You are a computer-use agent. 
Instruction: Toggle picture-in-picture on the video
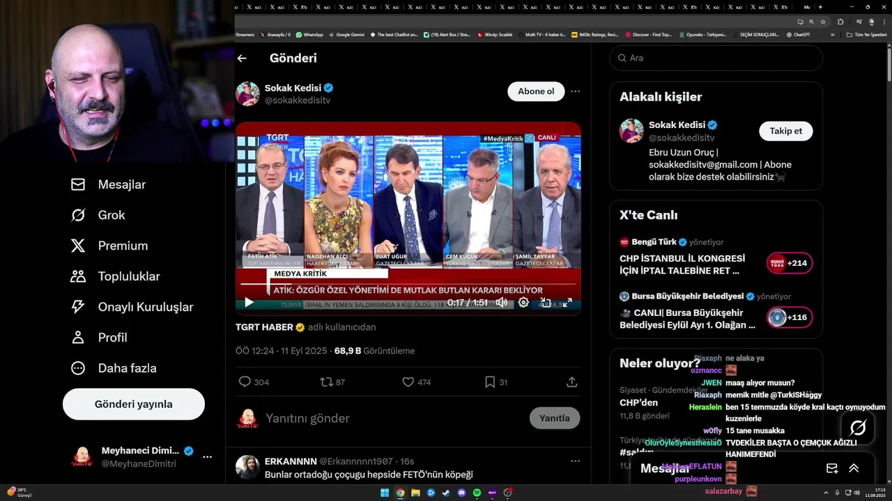(x=546, y=303)
